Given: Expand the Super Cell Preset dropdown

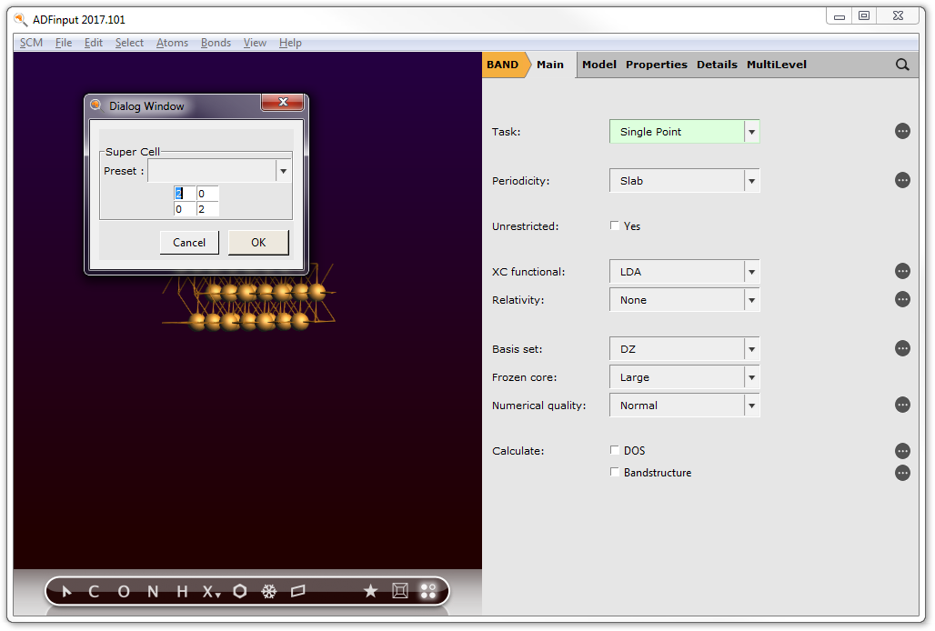Looking at the screenshot, I should [283, 171].
